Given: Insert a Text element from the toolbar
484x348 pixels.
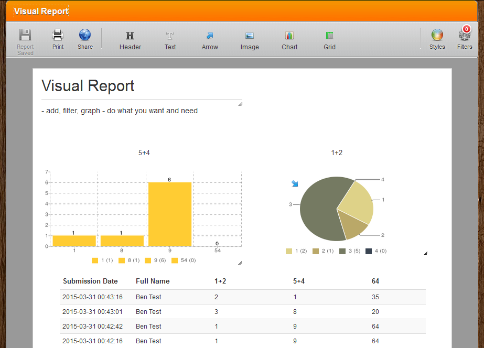Looking at the screenshot, I should point(170,37).
